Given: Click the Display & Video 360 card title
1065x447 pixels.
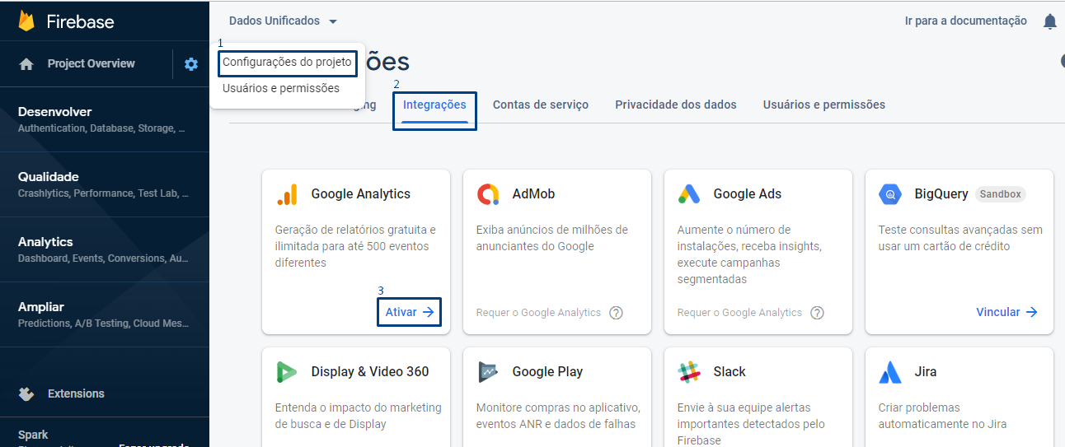Looking at the screenshot, I should (x=370, y=371).
